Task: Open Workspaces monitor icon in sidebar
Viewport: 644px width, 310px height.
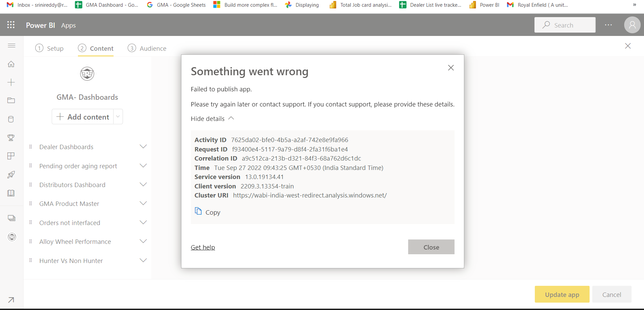Action: click(x=11, y=218)
